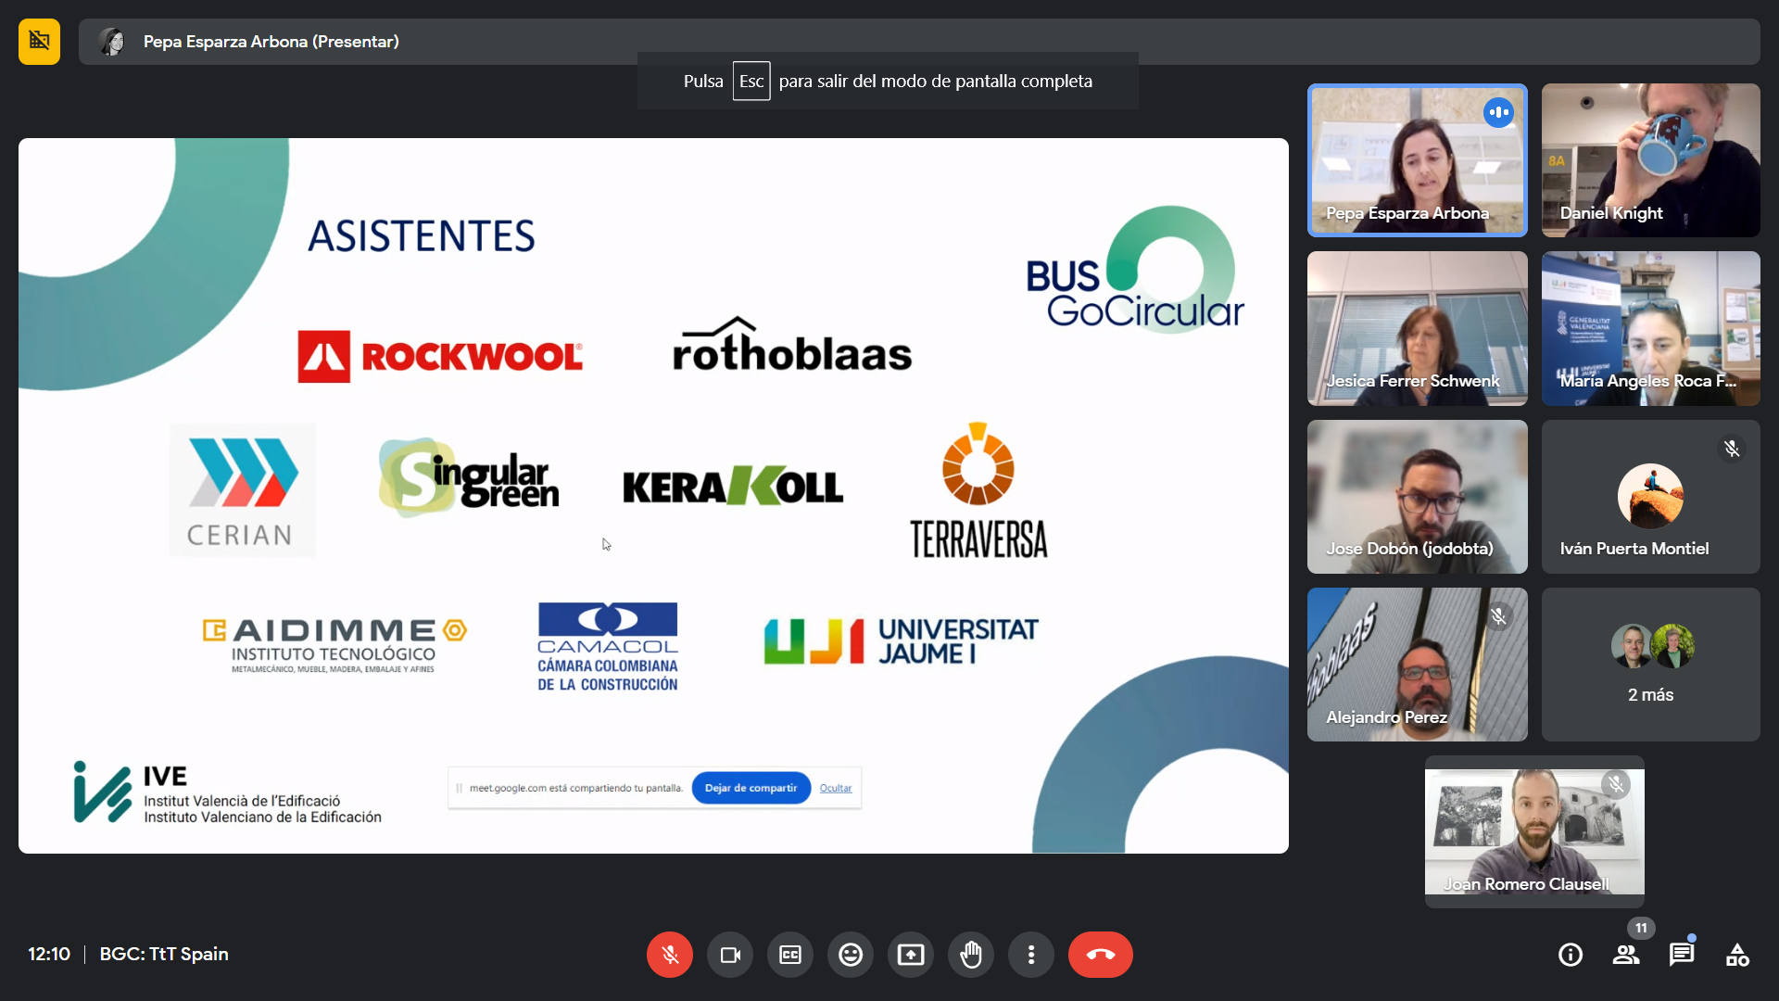Click muted mic icon on Iván Puerta tile
The width and height of the screenshot is (1779, 1001).
pos(1732,450)
